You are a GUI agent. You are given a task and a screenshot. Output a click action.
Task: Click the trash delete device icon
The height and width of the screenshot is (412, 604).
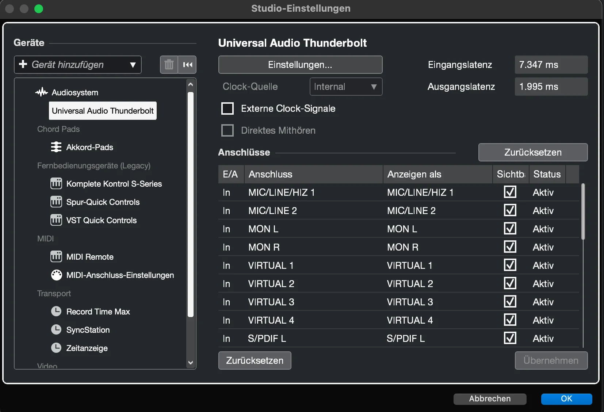point(169,65)
